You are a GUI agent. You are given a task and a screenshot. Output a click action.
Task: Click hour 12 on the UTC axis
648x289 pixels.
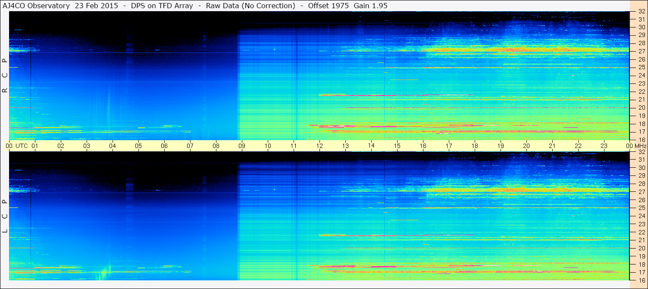pos(319,146)
